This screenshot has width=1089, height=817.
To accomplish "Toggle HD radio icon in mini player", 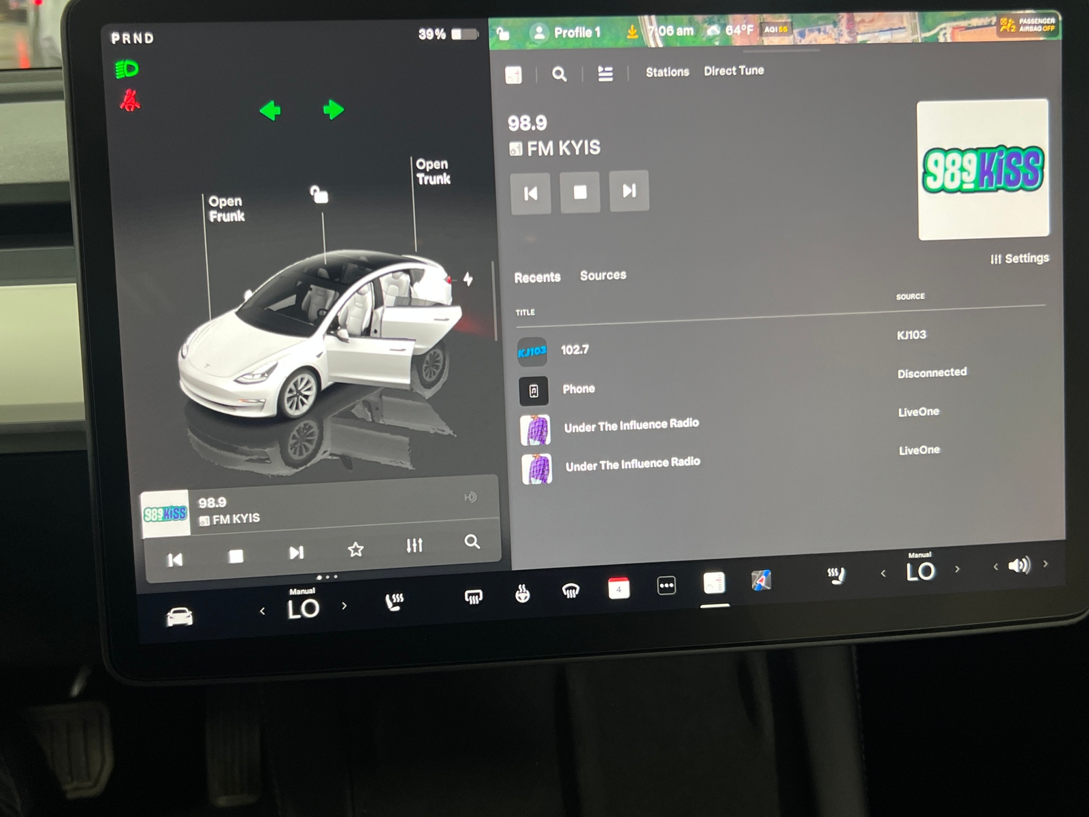I will click(470, 497).
